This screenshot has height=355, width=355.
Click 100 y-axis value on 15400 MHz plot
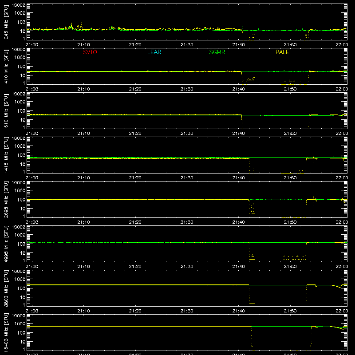coord(21,333)
